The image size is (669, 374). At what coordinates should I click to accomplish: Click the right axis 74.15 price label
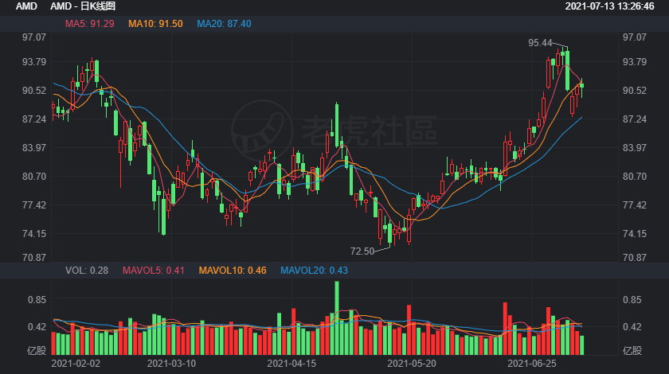[635, 234]
